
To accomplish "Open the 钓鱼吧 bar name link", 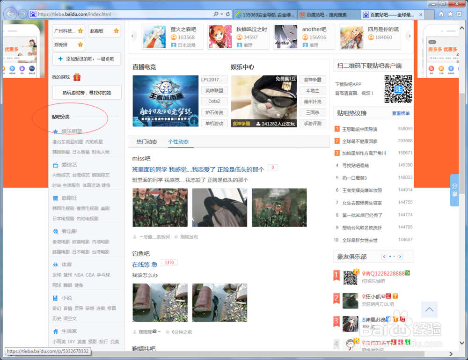I will (141, 253).
